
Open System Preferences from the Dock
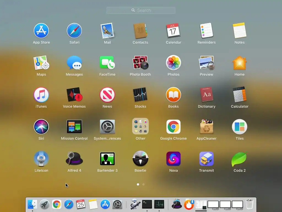[x=117, y=204]
